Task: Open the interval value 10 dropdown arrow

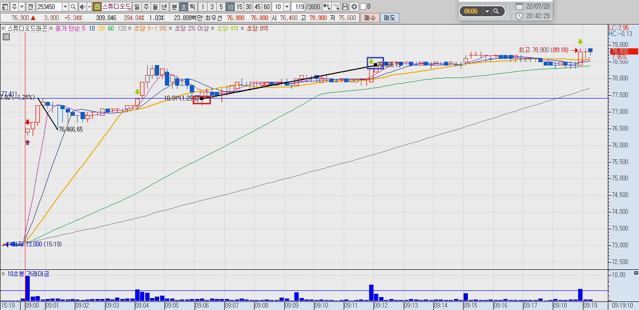Action: click(x=287, y=7)
